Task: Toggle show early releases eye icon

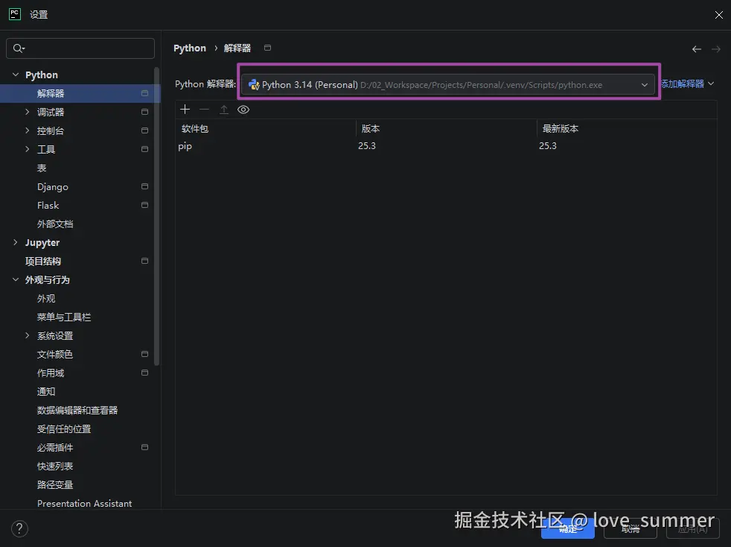Action: [243, 110]
